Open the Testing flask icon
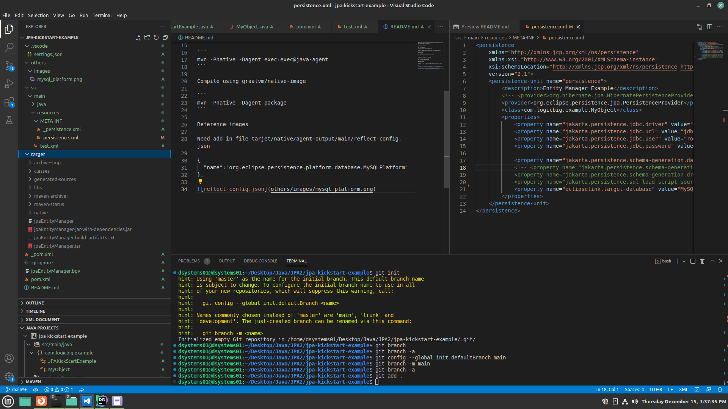The width and height of the screenshot is (728, 409). pyautogui.click(x=9, y=120)
